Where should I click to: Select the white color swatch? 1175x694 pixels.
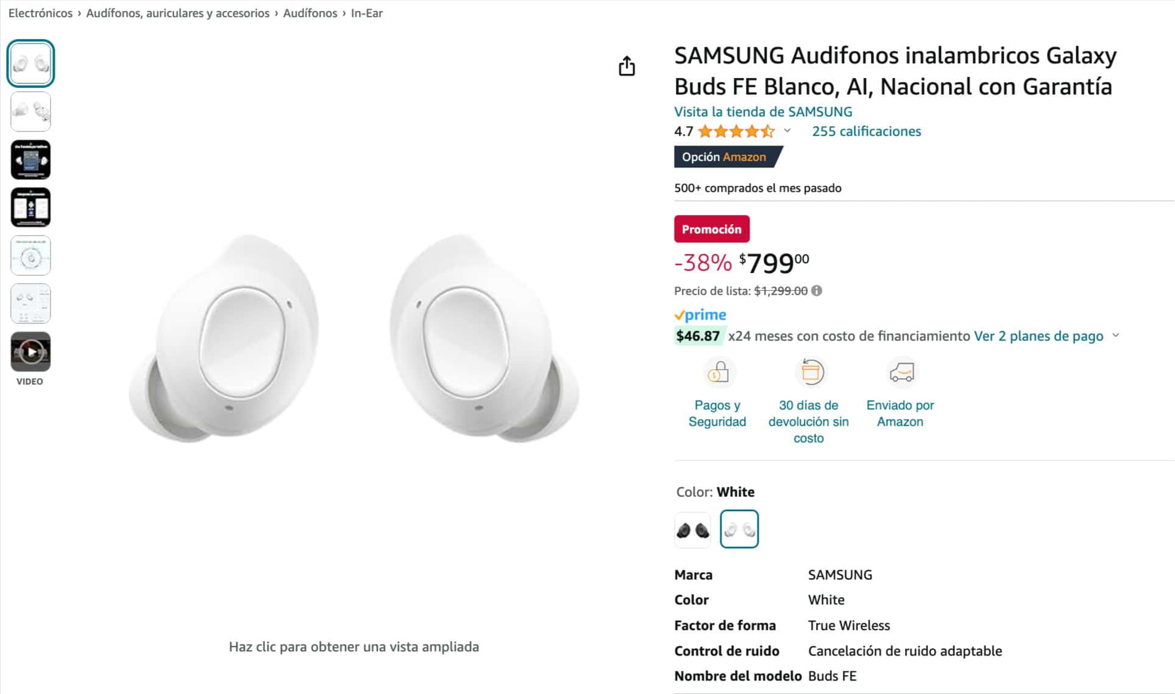(739, 529)
